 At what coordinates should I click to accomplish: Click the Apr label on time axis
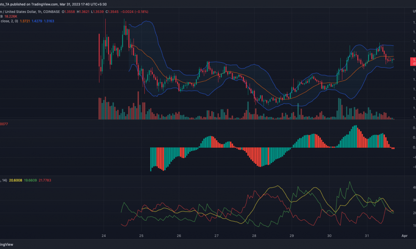pyautogui.click(x=404, y=235)
